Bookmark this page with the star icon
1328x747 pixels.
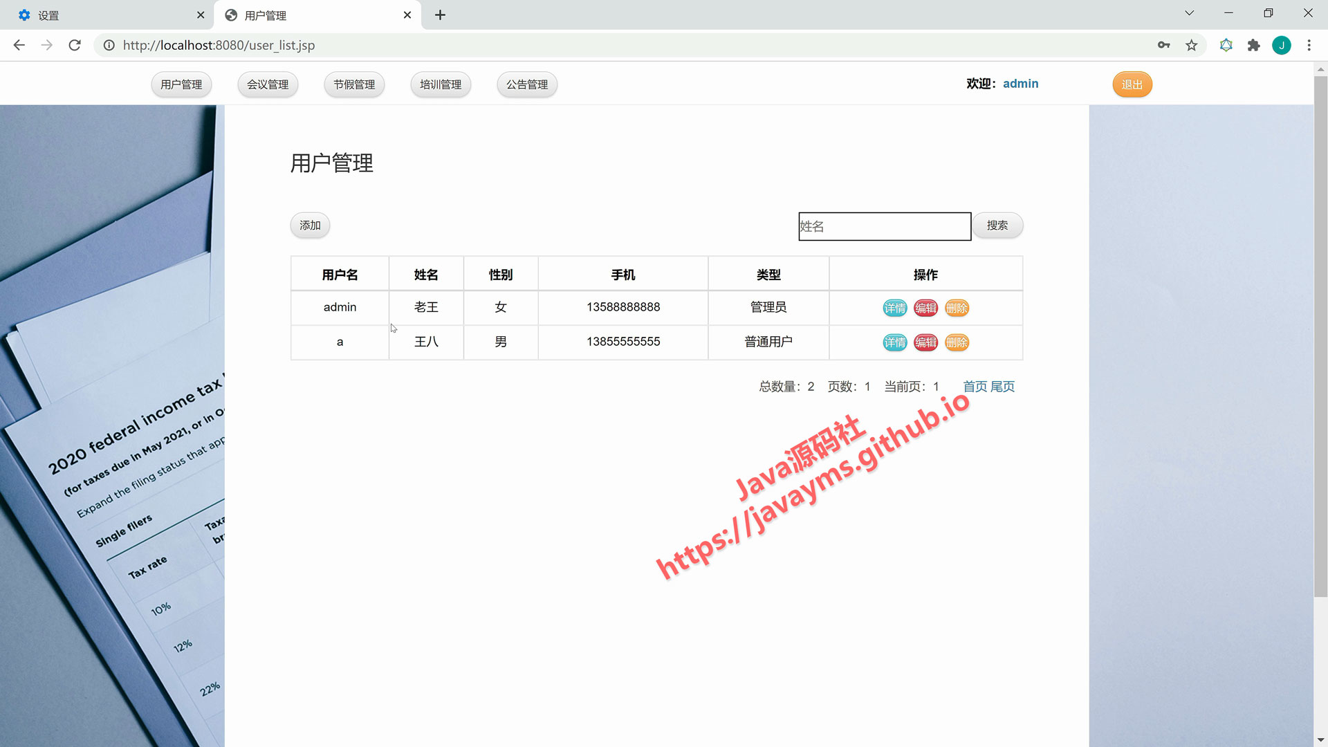[x=1191, y=45]
